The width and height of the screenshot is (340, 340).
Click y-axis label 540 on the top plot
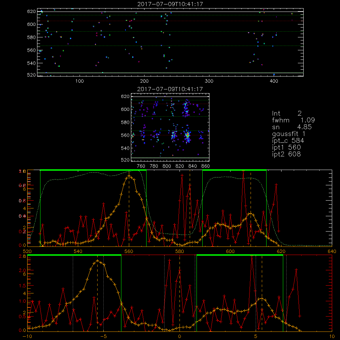31,63
